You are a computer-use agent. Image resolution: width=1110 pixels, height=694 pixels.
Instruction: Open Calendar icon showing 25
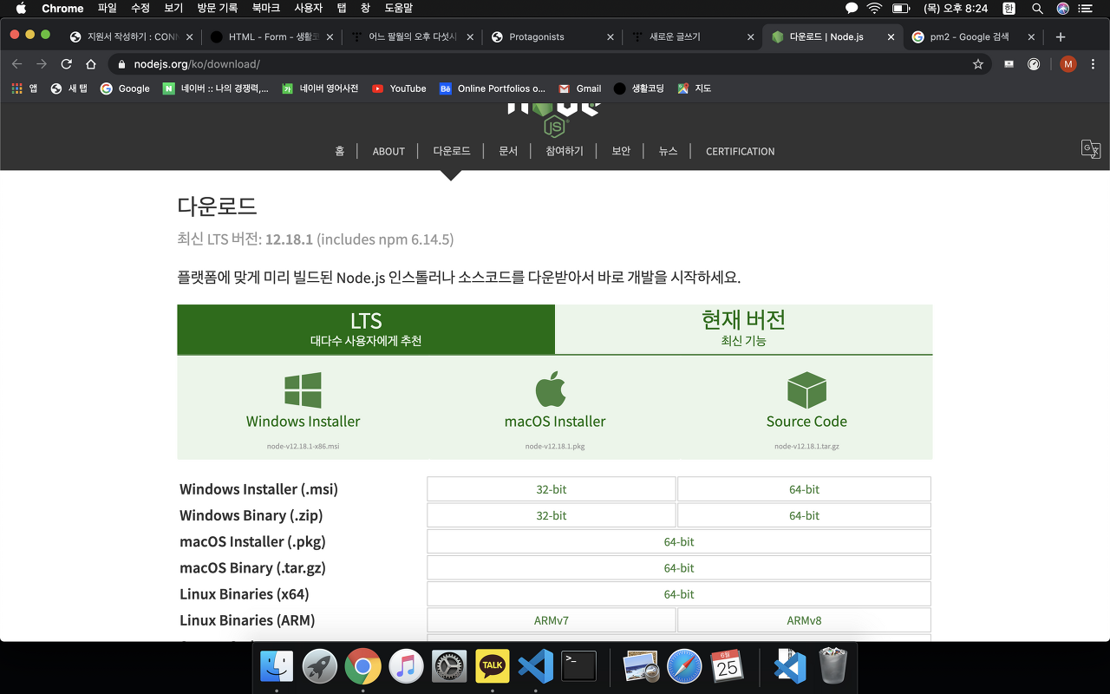[x=728, y=666]
